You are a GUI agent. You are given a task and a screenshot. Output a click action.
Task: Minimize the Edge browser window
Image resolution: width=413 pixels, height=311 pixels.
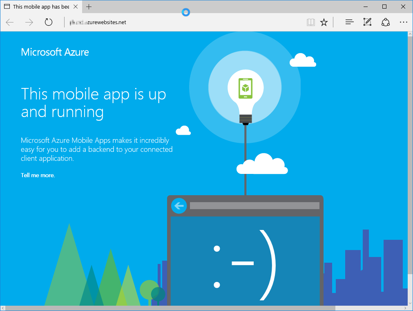click(366, 7)
